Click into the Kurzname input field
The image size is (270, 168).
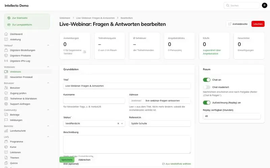(x=94, y=100)
